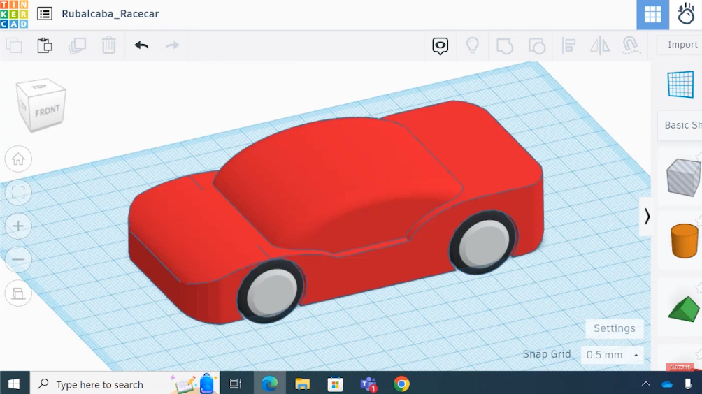
Task: Click the Delete trash icon
Action: [x=109, y=45]
